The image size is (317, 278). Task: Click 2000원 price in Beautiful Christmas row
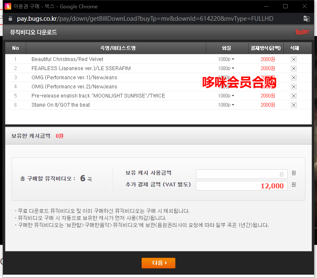pos(268,59)
